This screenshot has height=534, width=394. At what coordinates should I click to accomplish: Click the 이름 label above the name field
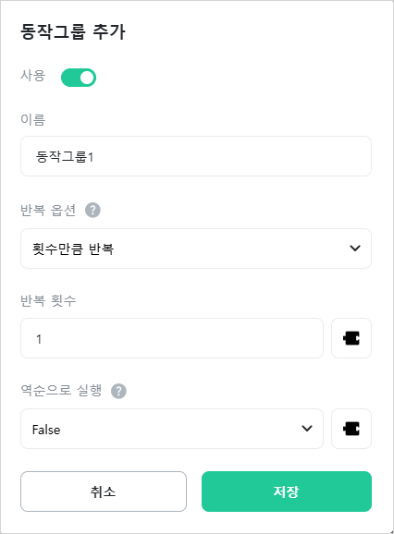point(32,120)
